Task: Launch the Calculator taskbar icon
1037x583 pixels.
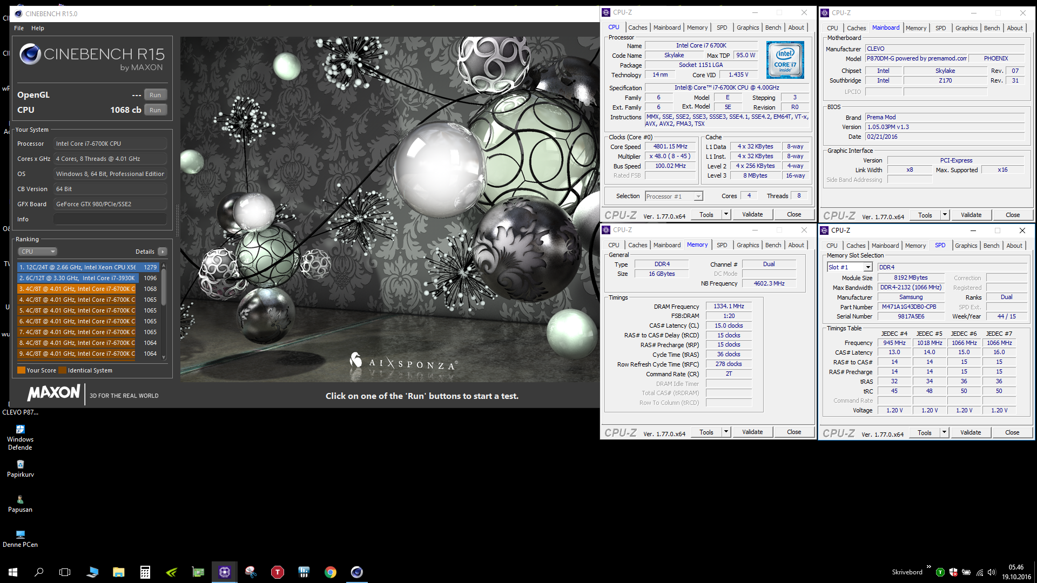Action: (145, 572)
